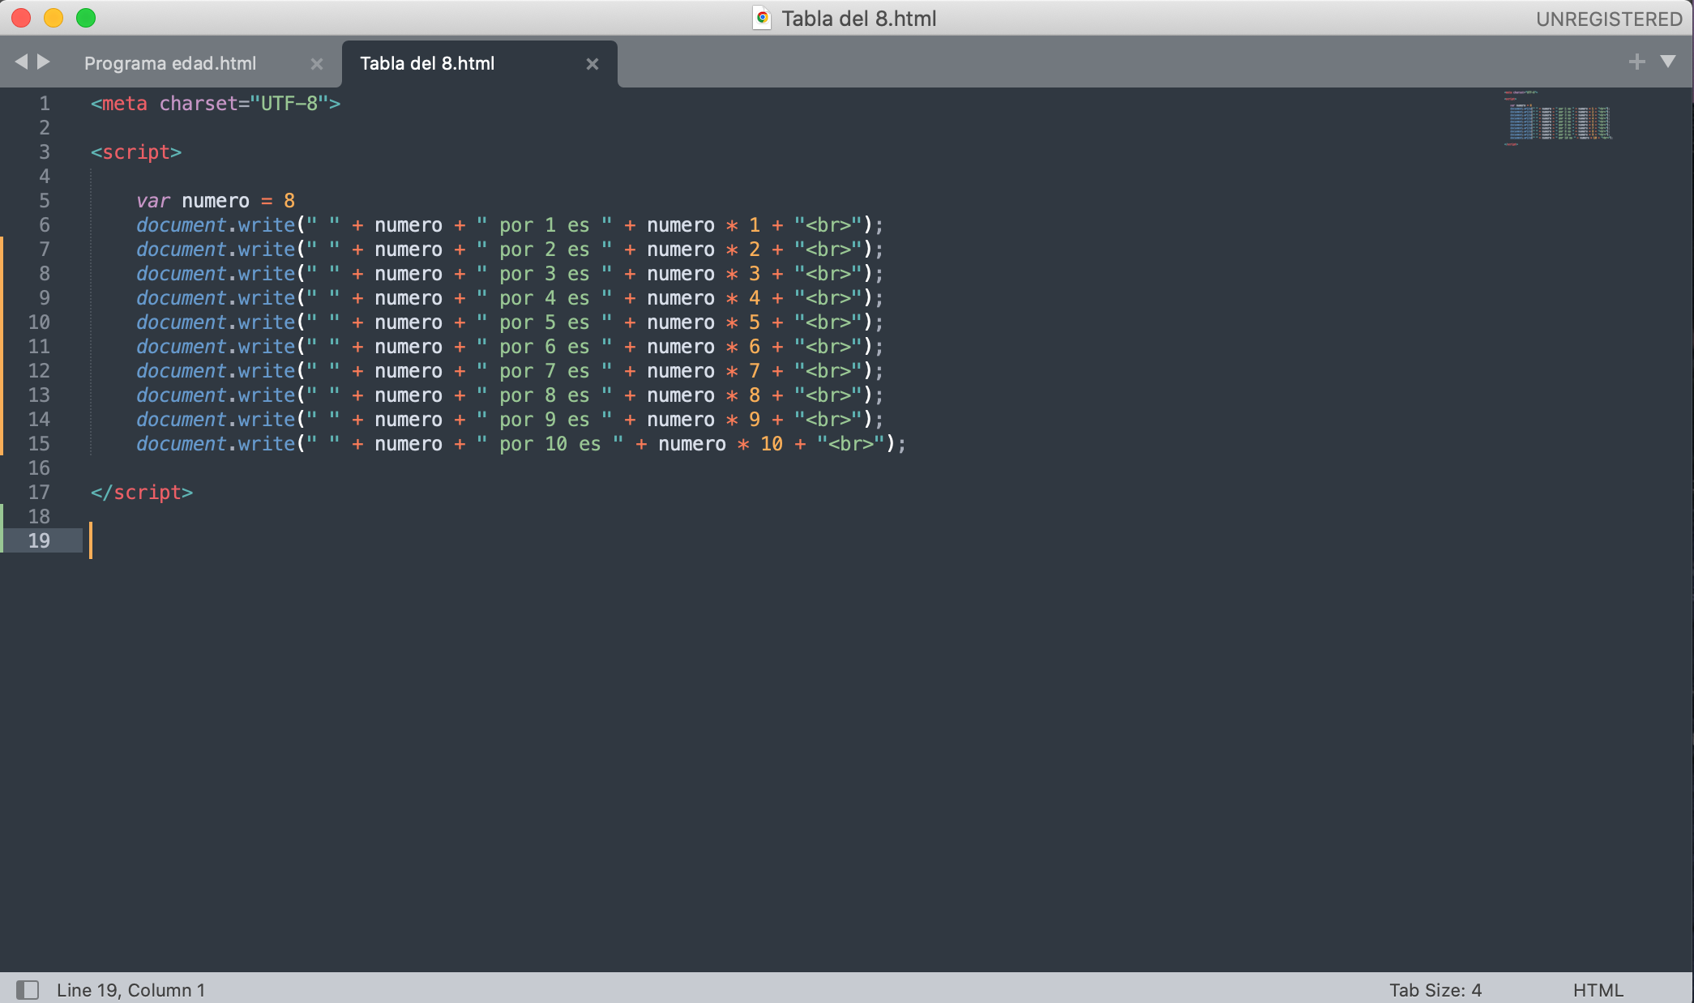1694x1003 pixels.
Task: Click multiplier 1 on line 6
Action: pos(755,225)
